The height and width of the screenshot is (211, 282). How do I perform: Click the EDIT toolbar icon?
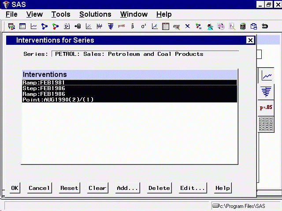click(x=176, y=27)
